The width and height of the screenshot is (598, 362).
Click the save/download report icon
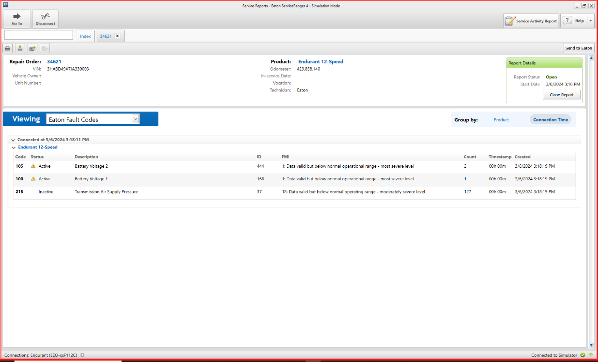pyautogui.click(x=20, y=48)
